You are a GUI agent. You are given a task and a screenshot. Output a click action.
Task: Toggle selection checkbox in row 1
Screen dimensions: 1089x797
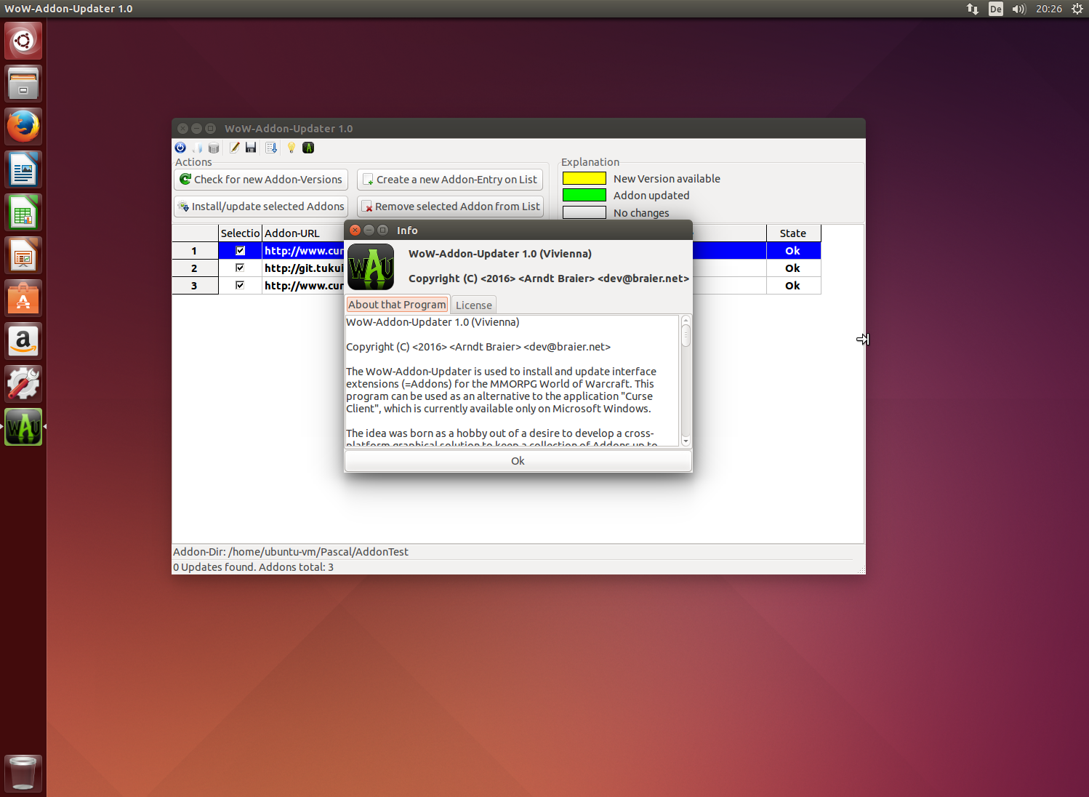240,251
